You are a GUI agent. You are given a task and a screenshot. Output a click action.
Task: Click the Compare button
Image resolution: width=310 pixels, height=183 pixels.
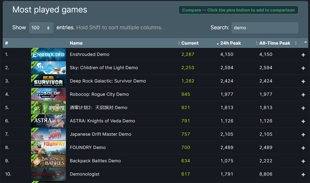pos(238,10)
